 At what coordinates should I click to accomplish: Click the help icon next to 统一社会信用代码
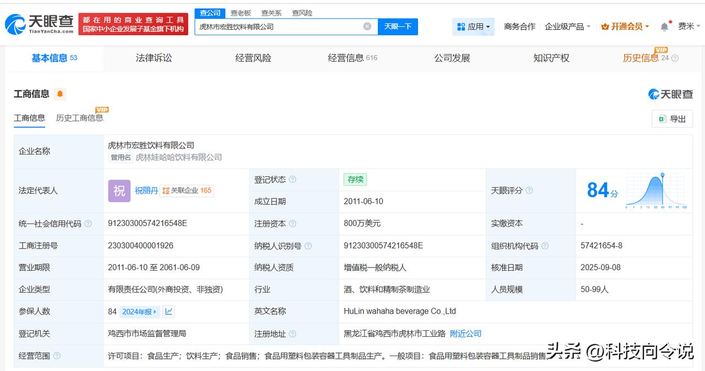pos(88,224)
